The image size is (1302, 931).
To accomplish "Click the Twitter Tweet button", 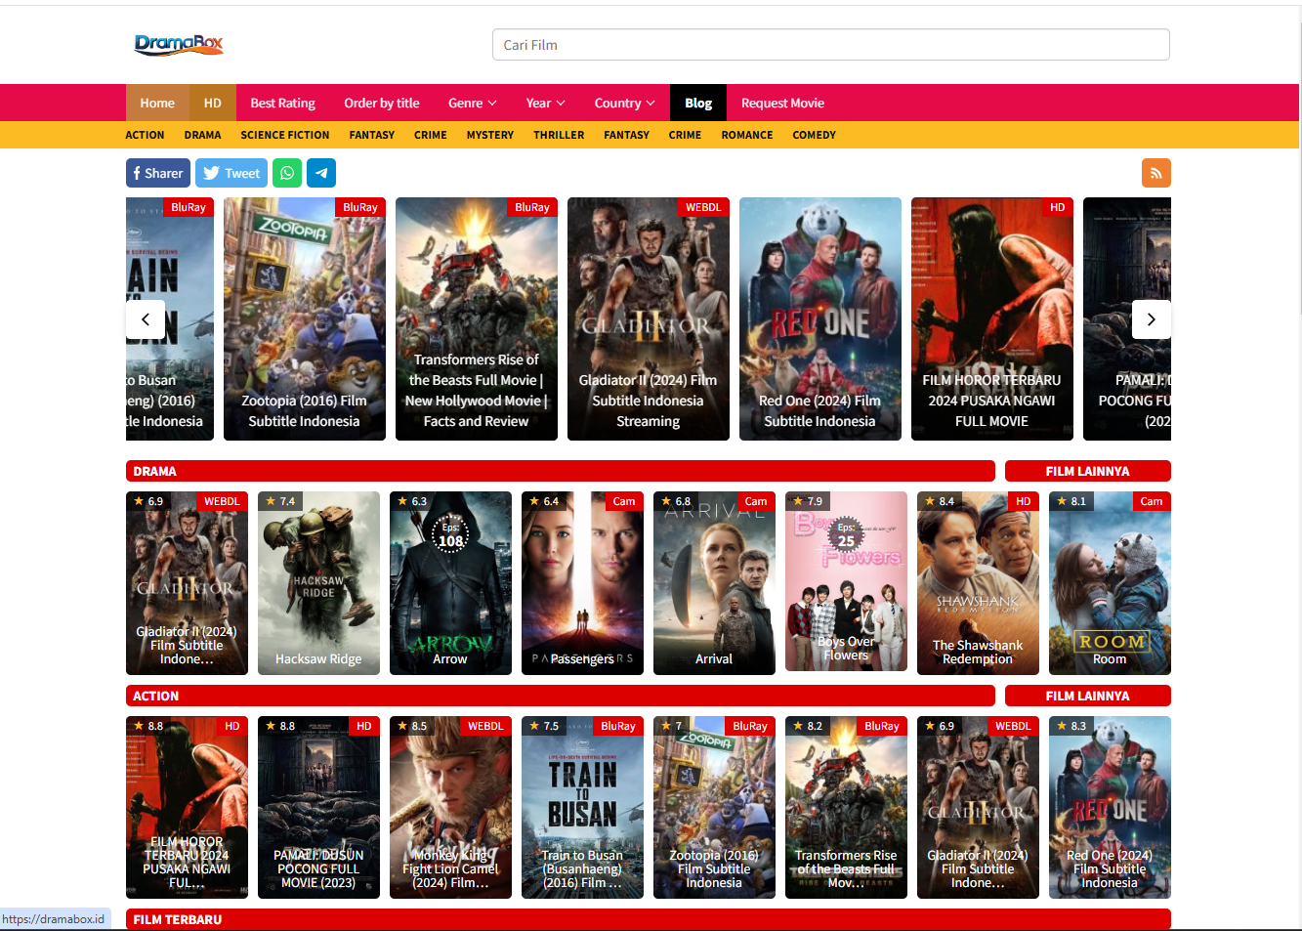I will tap(231, 173).
